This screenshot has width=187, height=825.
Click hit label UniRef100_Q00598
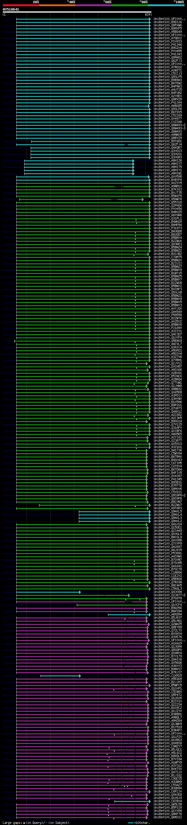click(x=168, y=176)
